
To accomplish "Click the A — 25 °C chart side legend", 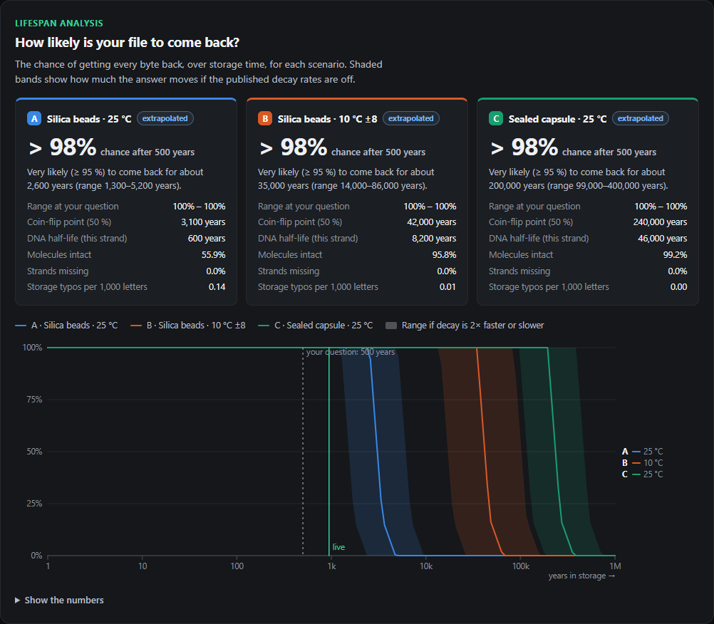I will tap(642, 452).
